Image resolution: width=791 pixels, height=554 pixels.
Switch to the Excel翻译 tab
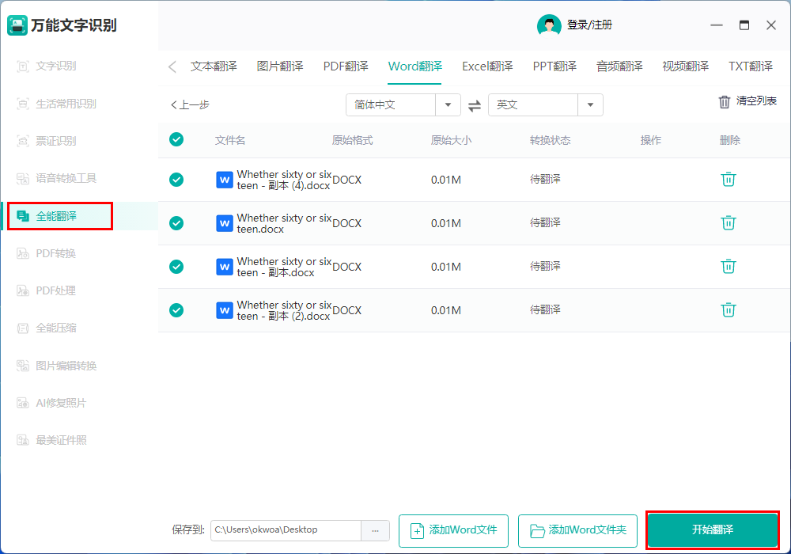coord(487,66)
